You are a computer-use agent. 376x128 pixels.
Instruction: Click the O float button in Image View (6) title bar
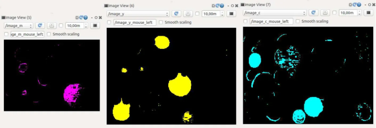pyautogui.click(x=232, y=6)
